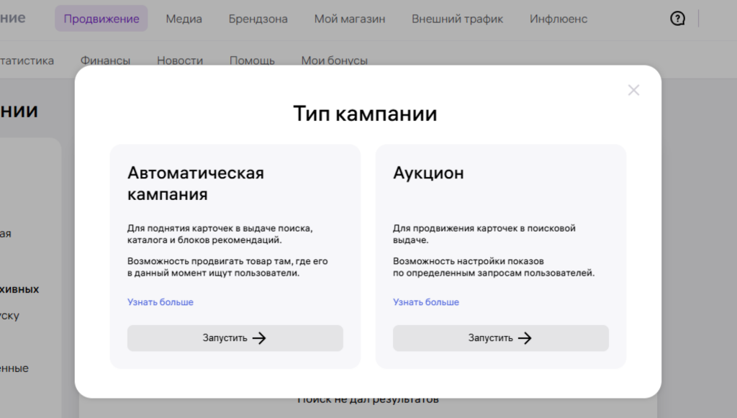The image size is (737, 418).
Task: Open the Новости tab
Action: tap(180, 60)
